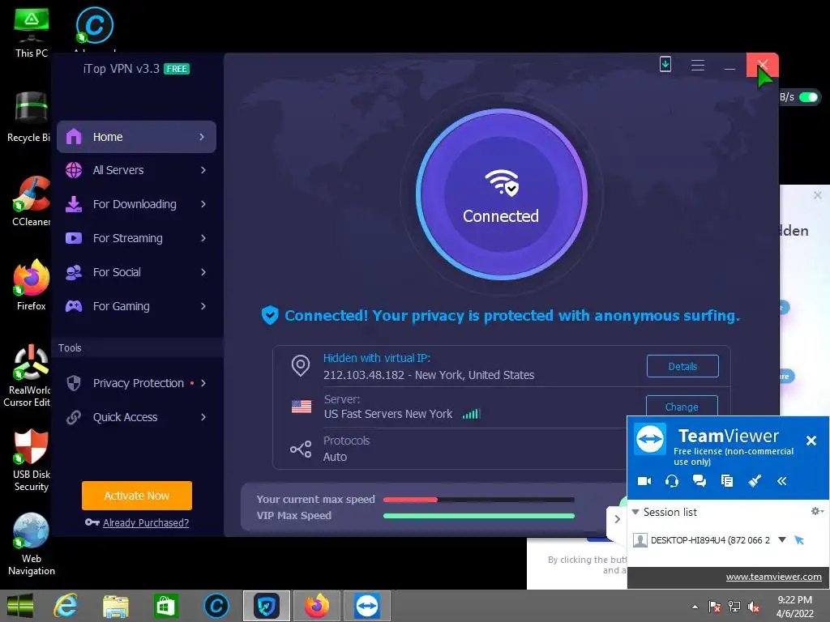Click the Details button for virtual IP
Screen dimensions: 830x622
(682, 366)
